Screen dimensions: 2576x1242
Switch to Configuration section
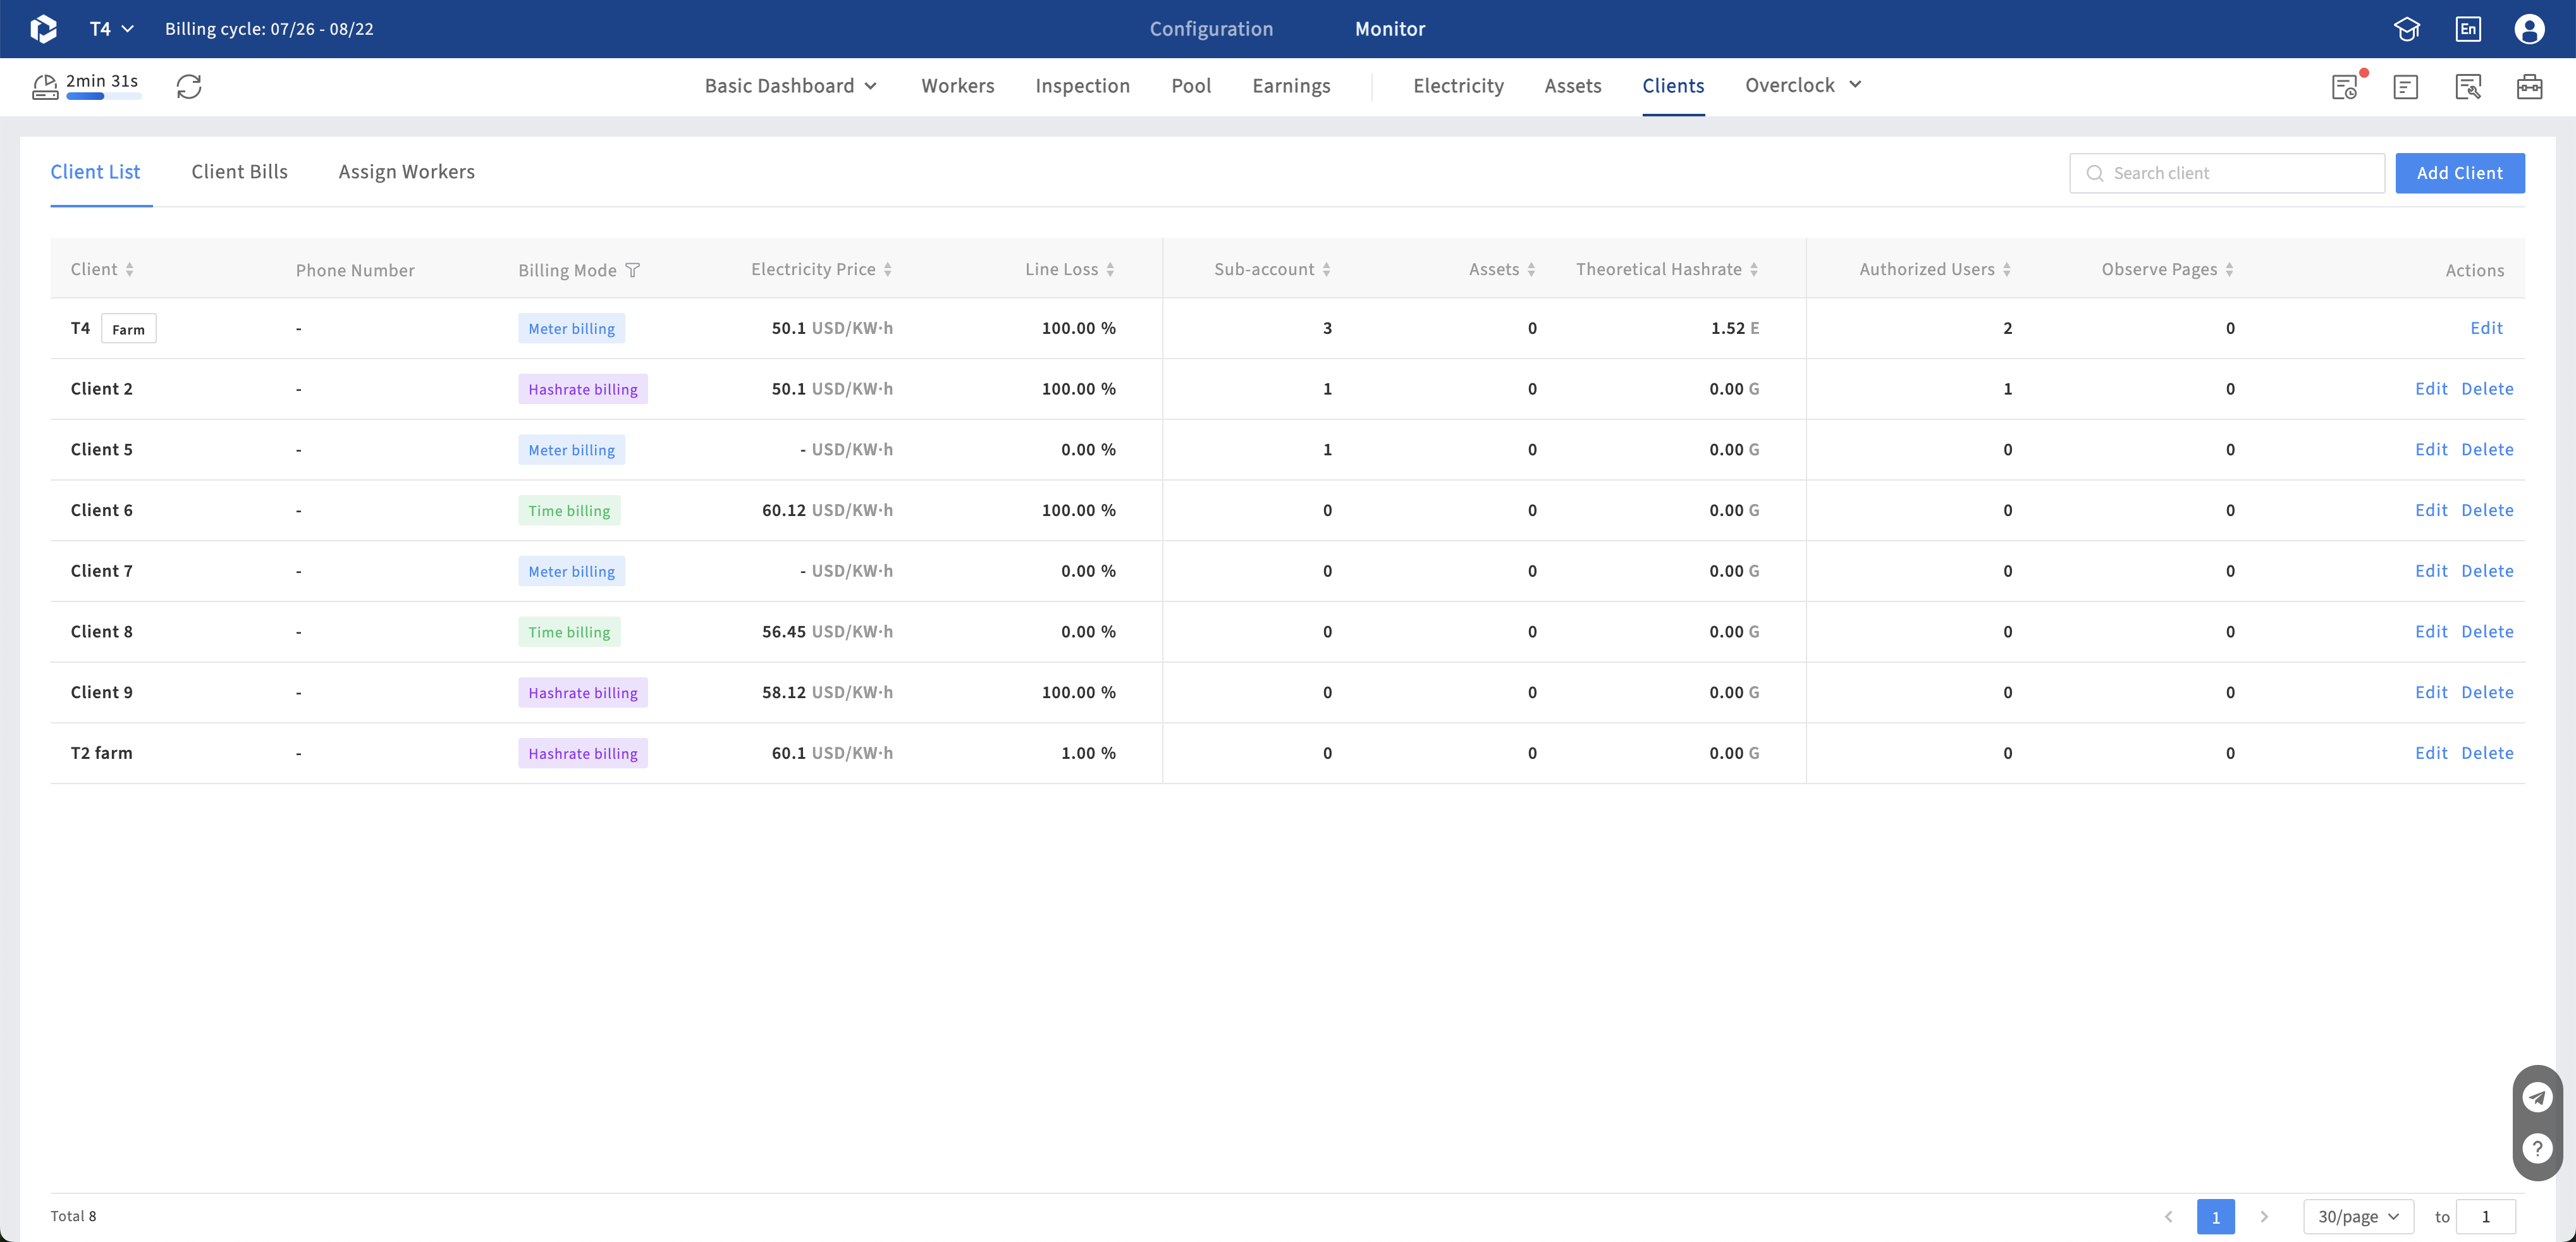point(1211,29)
